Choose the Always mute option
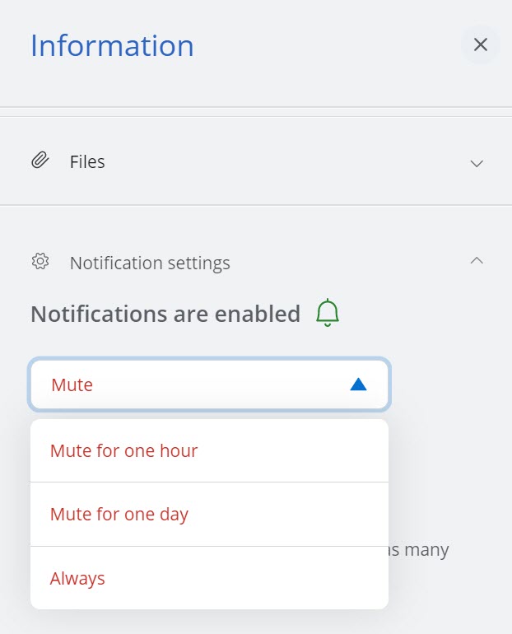The height and width of the screenshot is (634, 512). tap(77, 578)
